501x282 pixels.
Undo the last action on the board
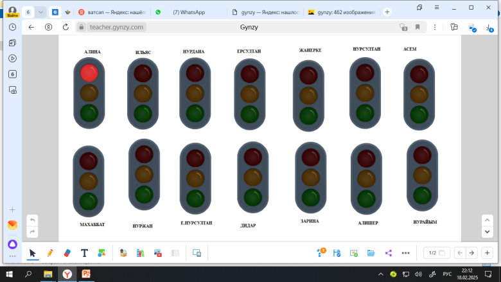coord(32,220)
